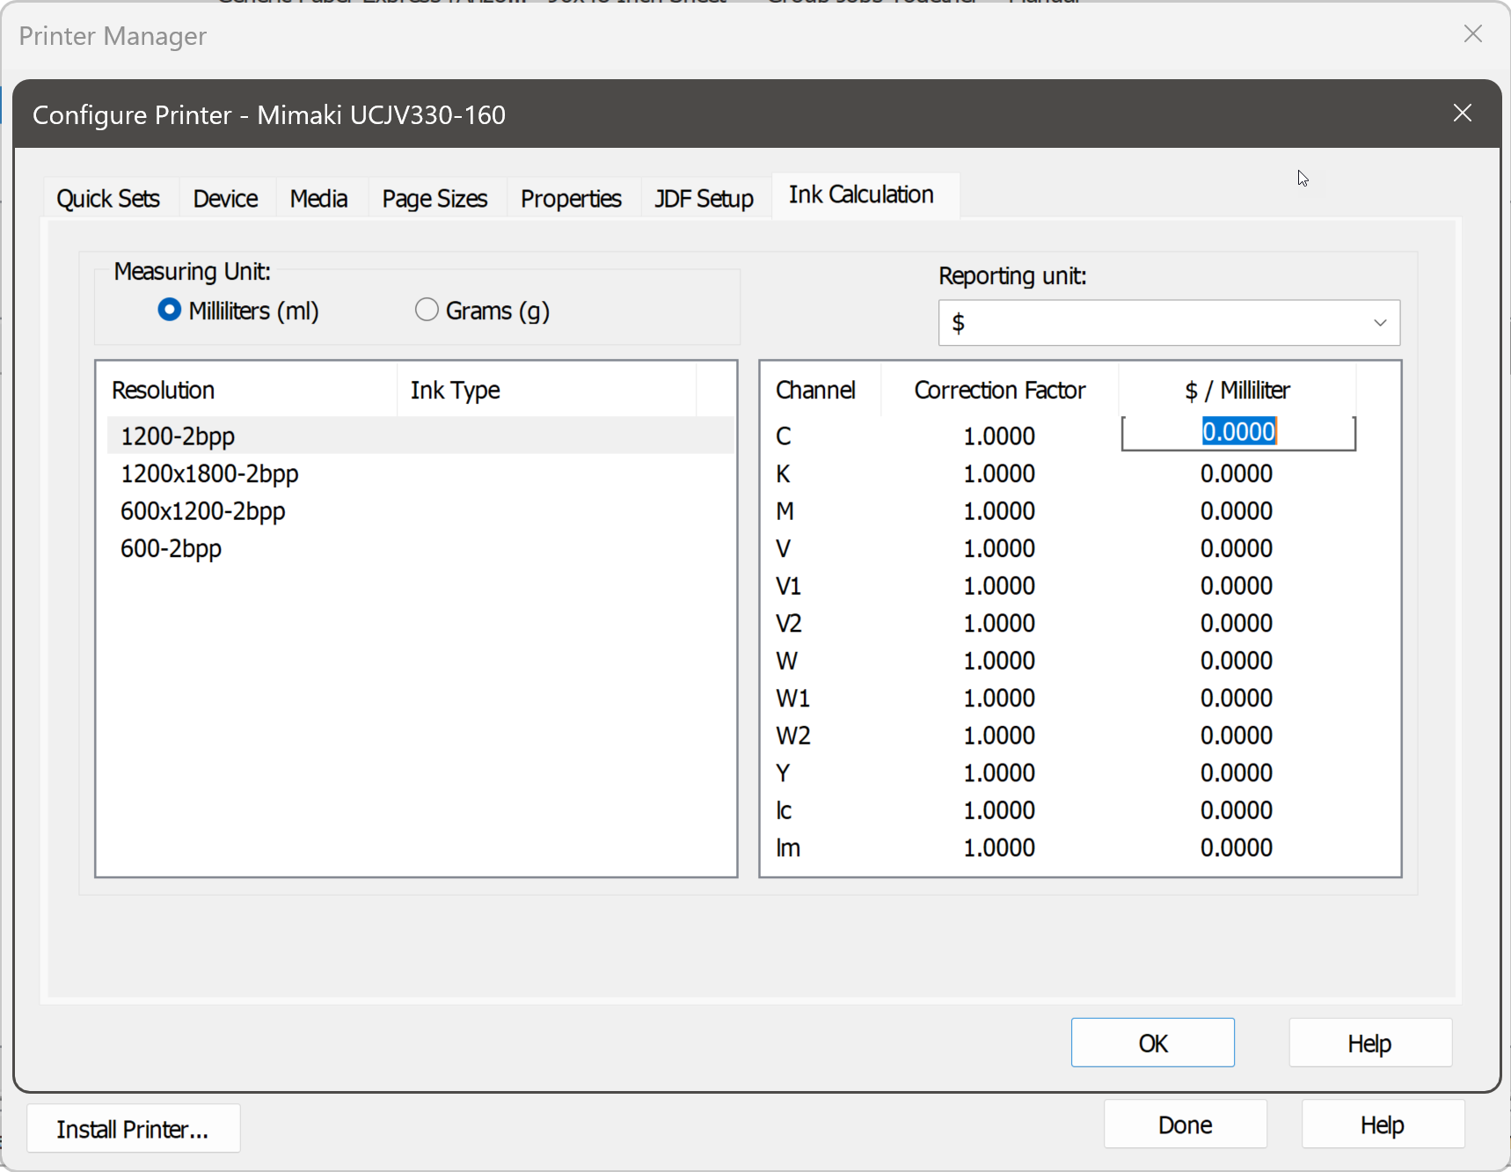1511x1172 pixels.
Task: Click the Resolution column header
Action: [247, 390]
